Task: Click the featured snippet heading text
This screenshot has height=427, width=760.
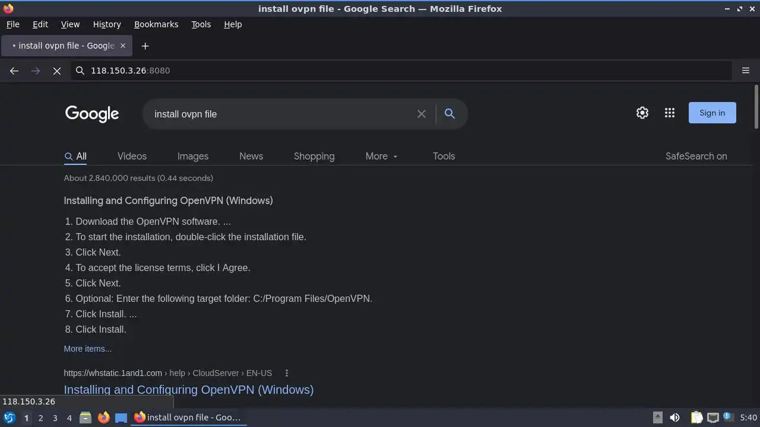Action: coord(168,200)
